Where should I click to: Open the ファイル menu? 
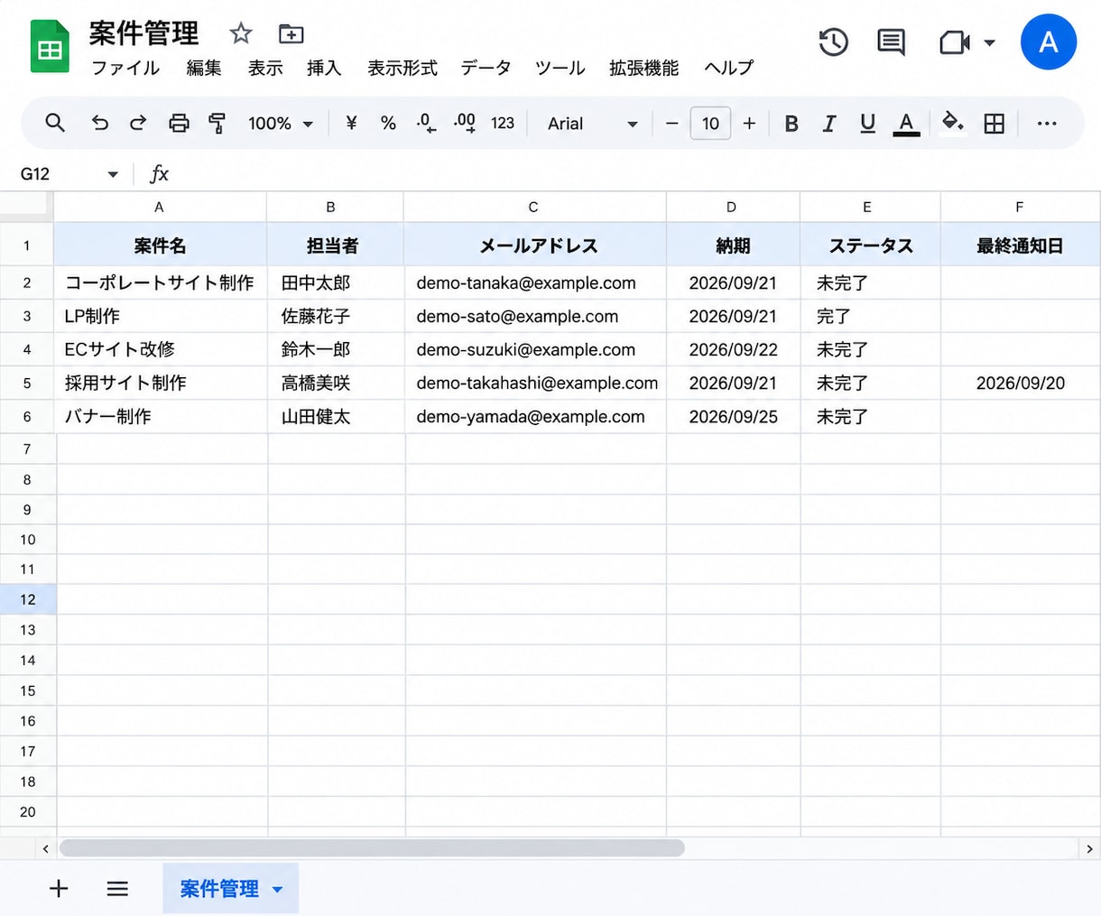coord(125,68)
